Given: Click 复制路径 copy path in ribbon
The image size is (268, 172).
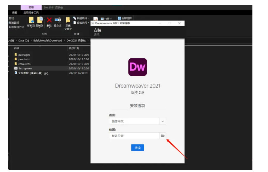Looking at the screenshot, I should (14, 22).
